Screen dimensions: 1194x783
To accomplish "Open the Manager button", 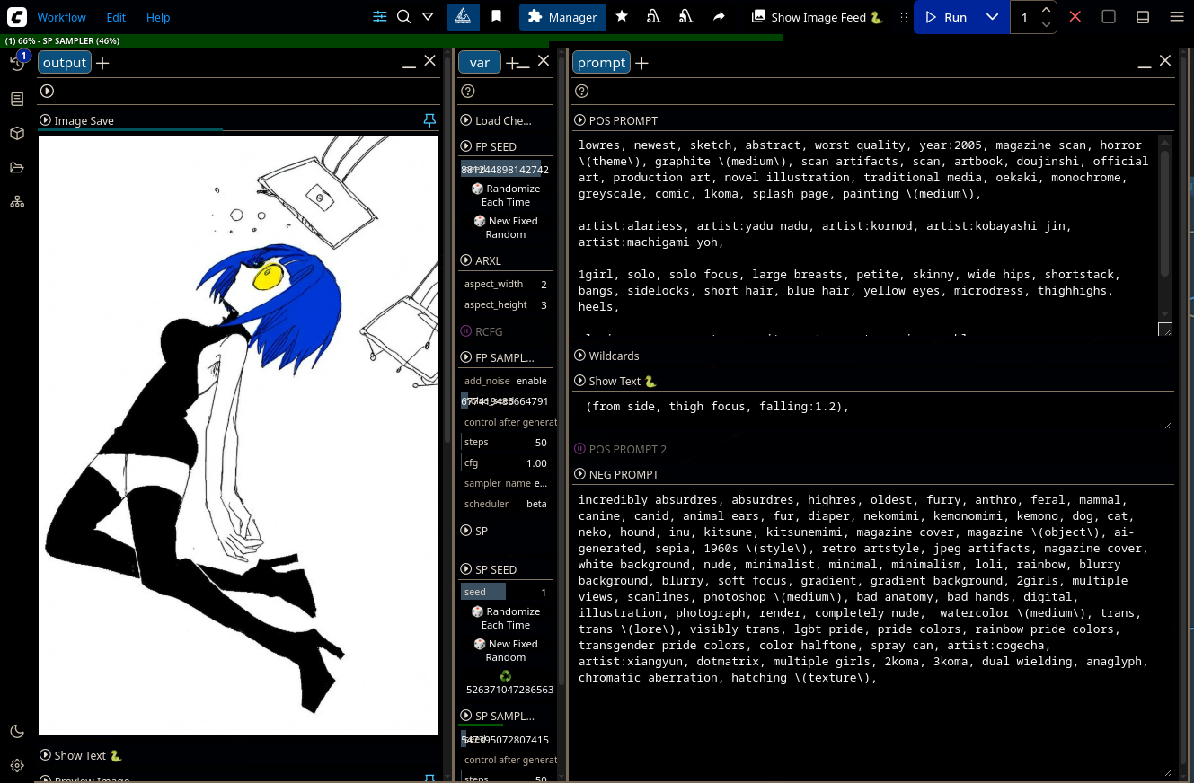I will 562,17.
